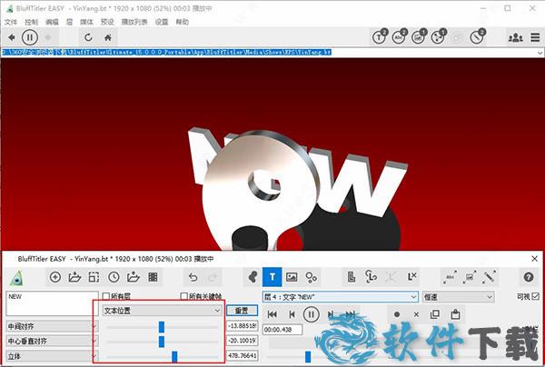
Task: Click the users icon at the top right
Action: point(515,37)
